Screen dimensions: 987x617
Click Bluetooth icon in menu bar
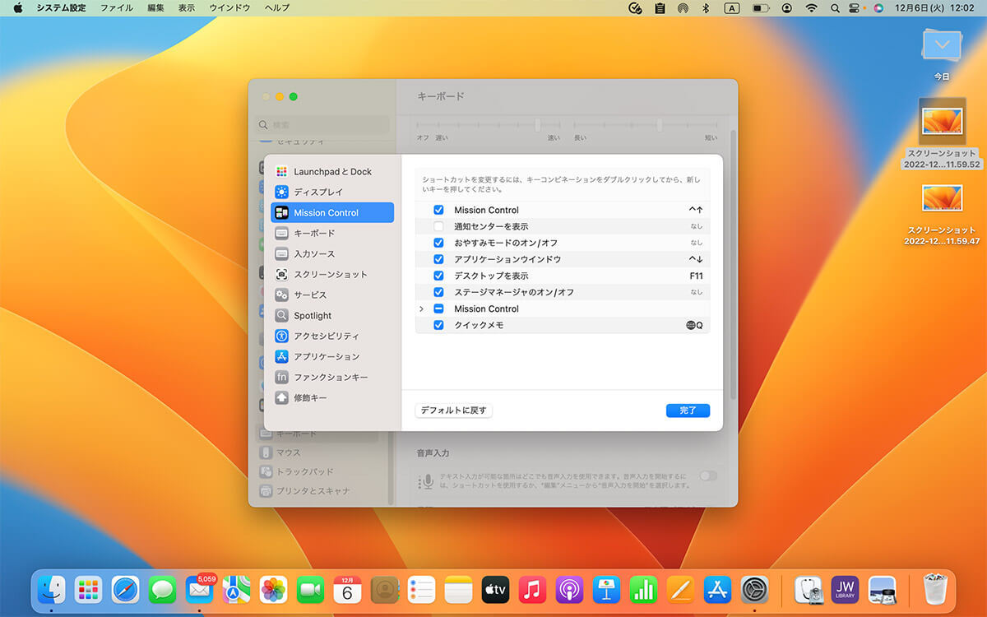point(705,7)
